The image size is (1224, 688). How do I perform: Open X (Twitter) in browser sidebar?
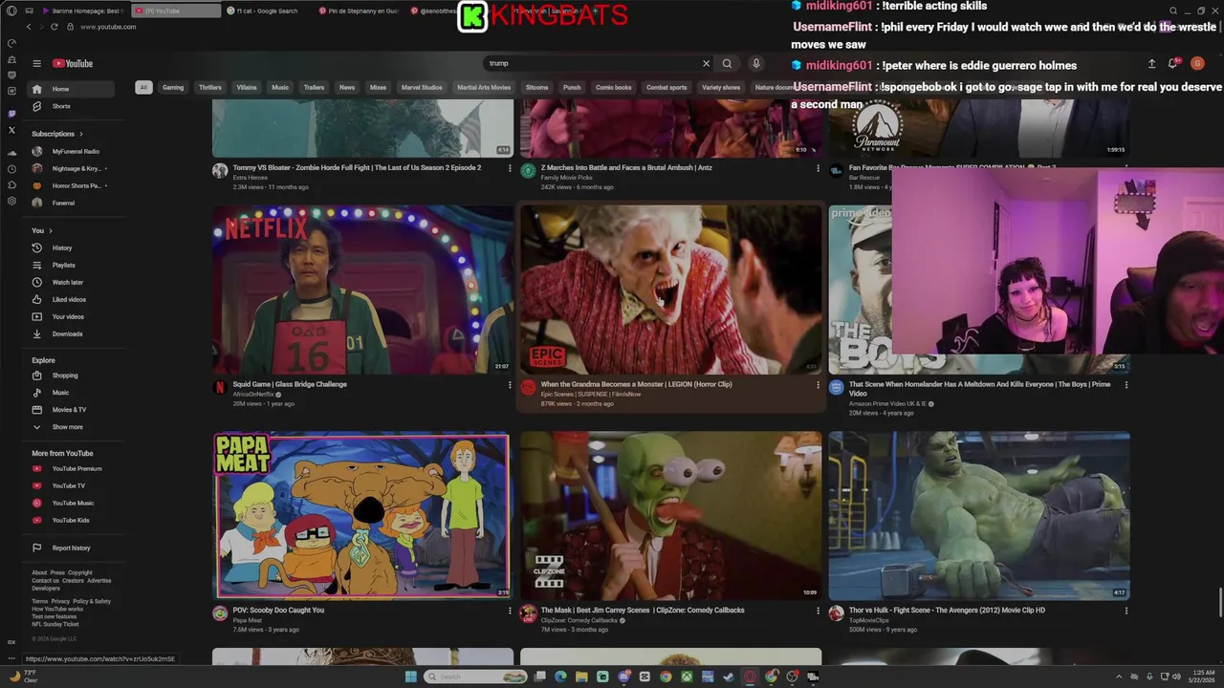tap(11, 130)
